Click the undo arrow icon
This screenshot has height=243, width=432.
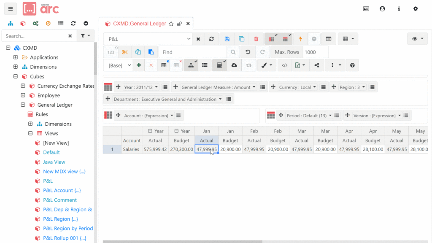(248, 52)
